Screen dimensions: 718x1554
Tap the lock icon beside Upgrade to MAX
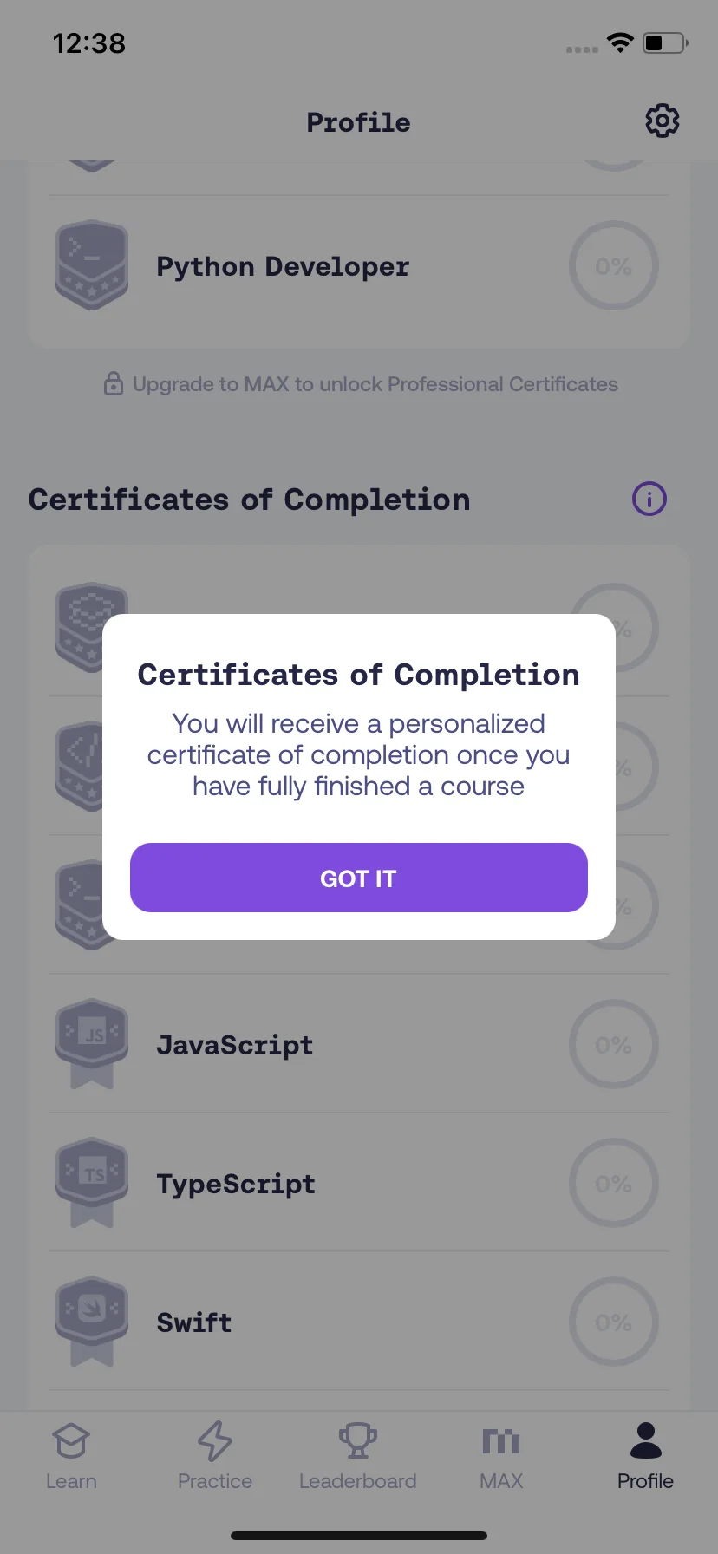114,383
